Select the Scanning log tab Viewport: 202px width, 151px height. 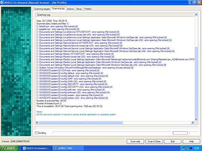tap(58, 8)
